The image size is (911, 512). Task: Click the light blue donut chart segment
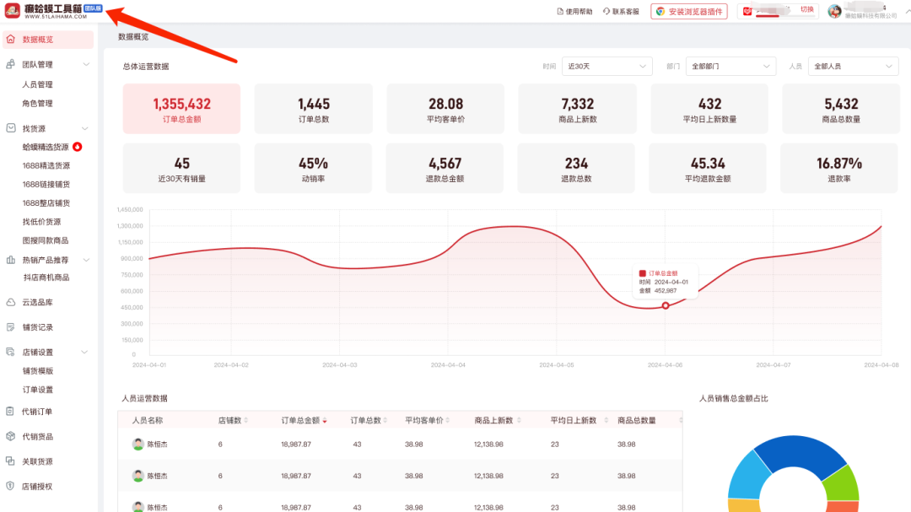[748, 476]
